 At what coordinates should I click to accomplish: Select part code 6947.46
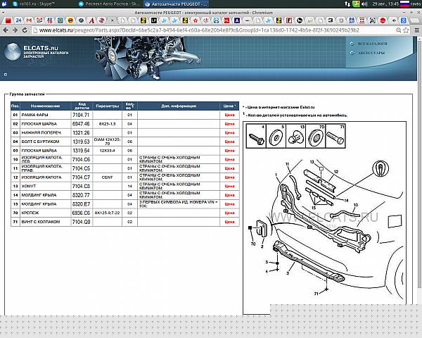coord(81,124)
